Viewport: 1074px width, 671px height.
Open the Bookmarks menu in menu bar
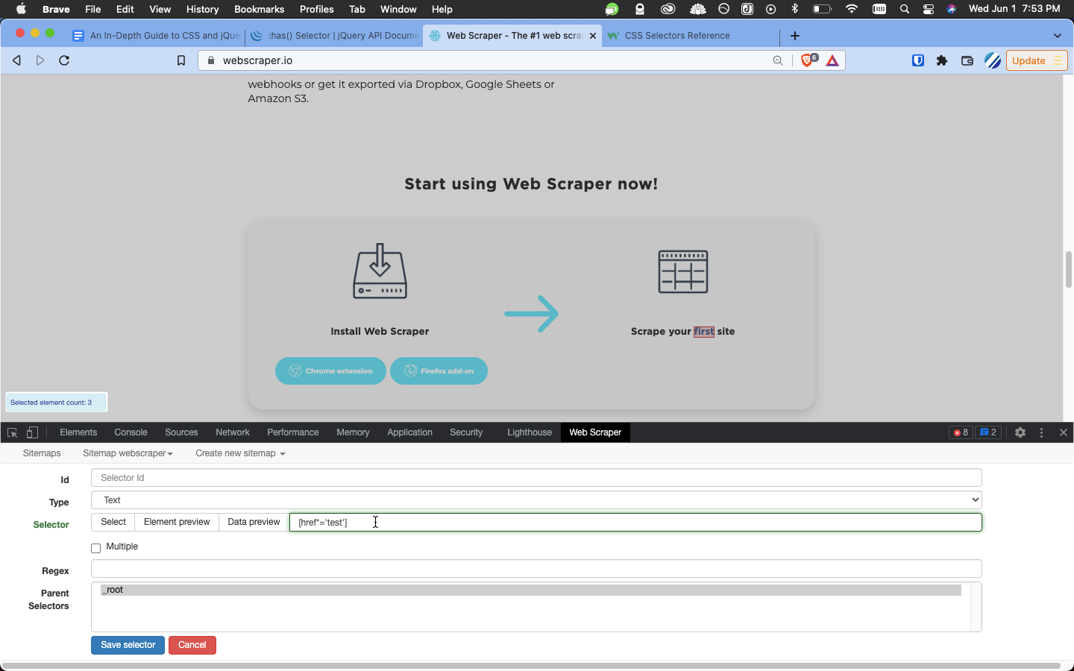click(x=259, y=9)
